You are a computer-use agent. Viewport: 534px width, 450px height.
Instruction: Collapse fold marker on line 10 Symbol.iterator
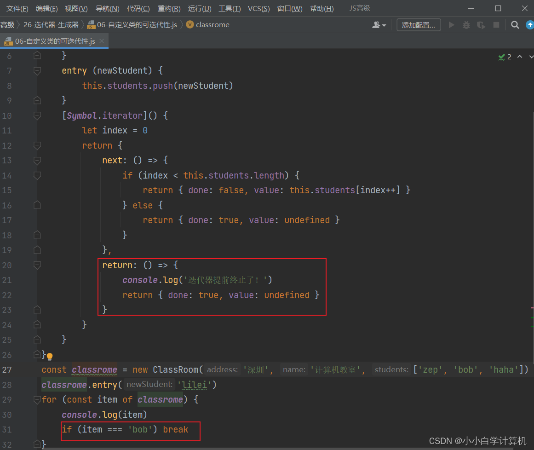[x=37, y=115]
